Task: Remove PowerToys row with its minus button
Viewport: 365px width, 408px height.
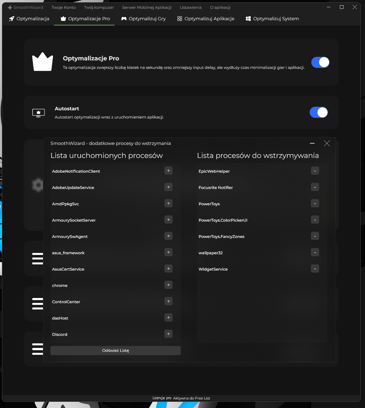Action: click(x=315, y=203)
